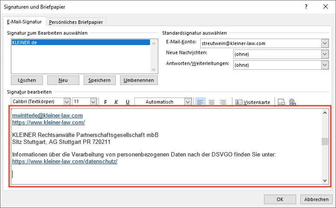Center-align the signature text
The height and width of the screenshot is (208, 336).
[212, 102]
